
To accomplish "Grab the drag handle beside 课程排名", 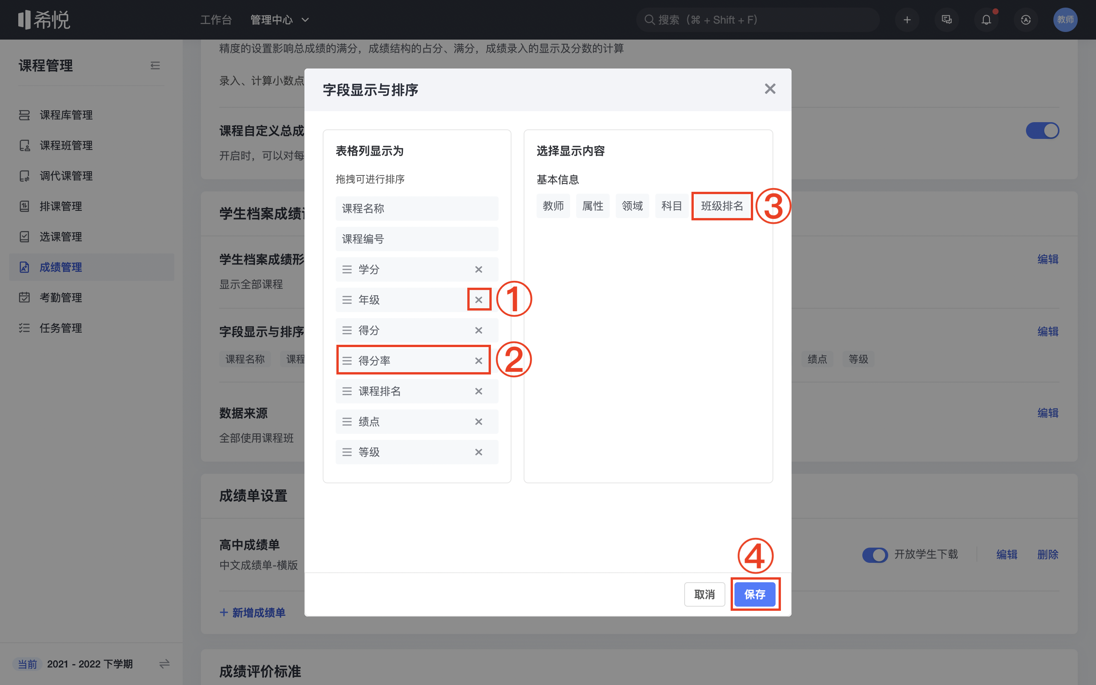I will (x=347, y=391).
